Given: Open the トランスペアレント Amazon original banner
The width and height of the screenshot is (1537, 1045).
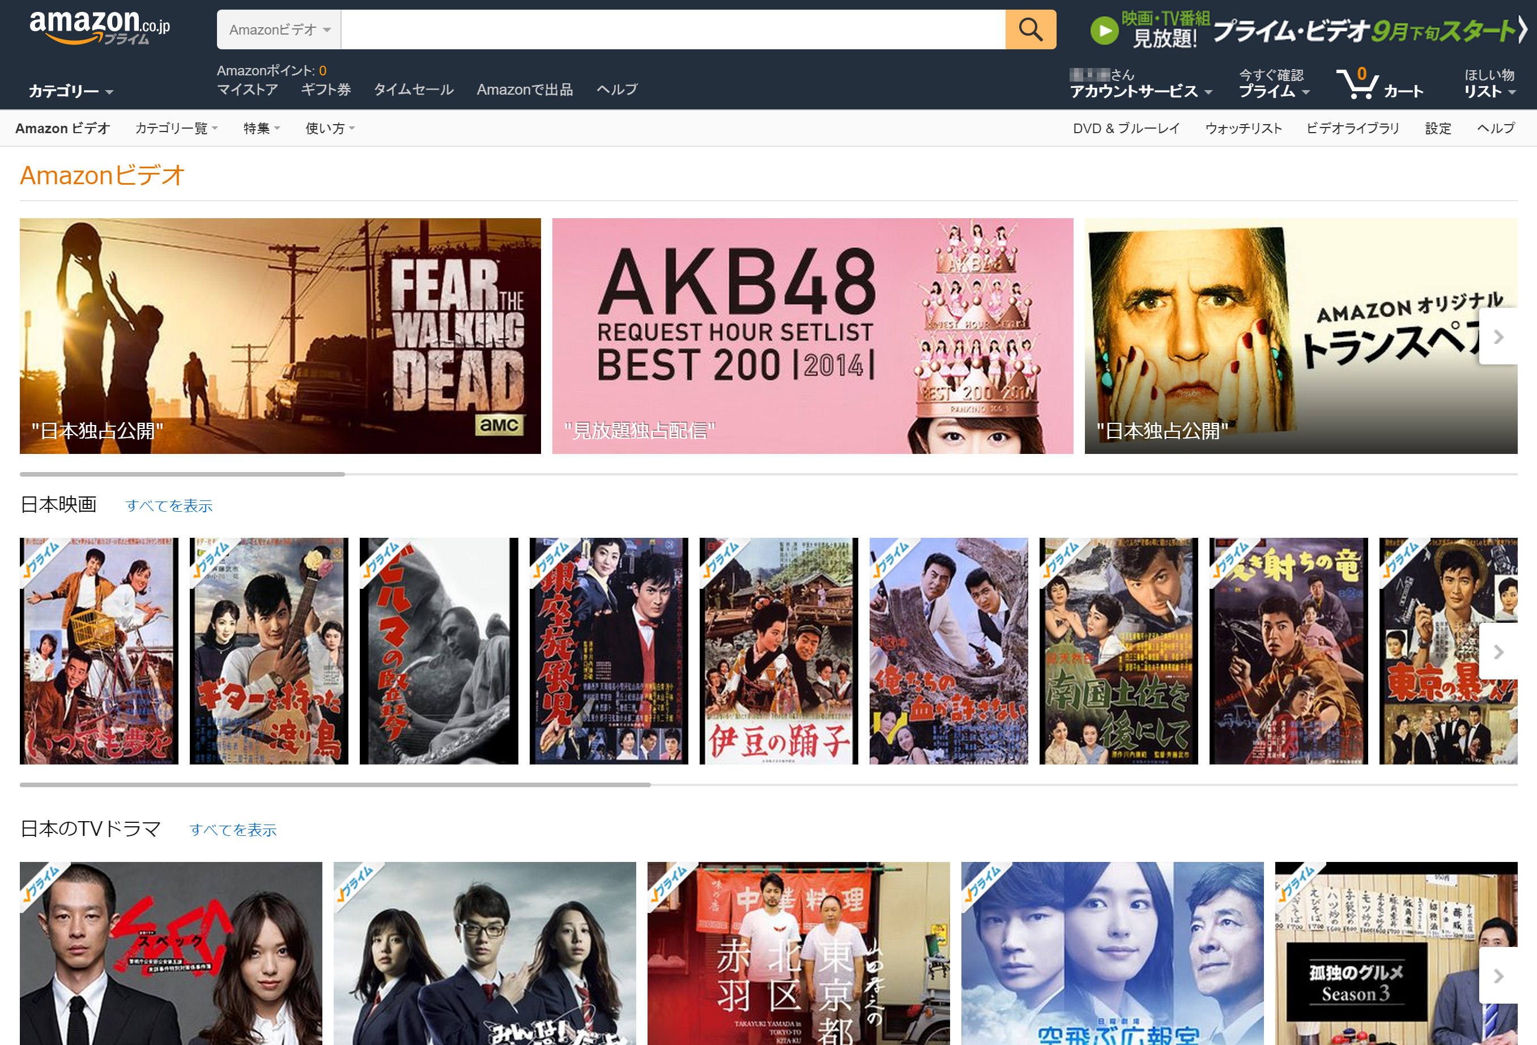Looking at the screenshot, I should [x=1301, y=336].
